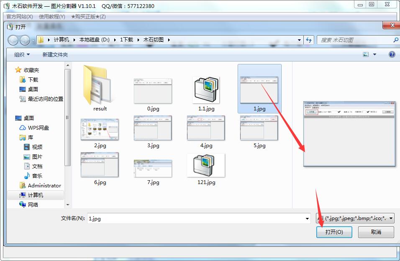Click 本地磁盘 (D:) breadcrumb

[x=95, y=40]
